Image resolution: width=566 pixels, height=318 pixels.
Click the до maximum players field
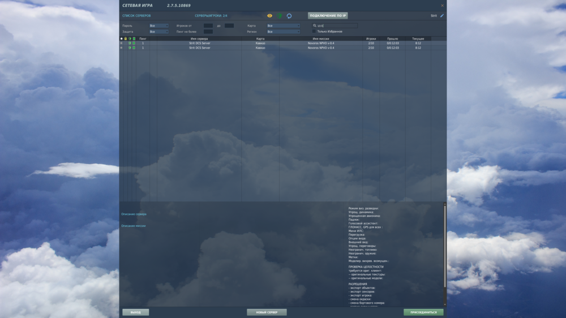pyautogui.click(x=229, y=25)
